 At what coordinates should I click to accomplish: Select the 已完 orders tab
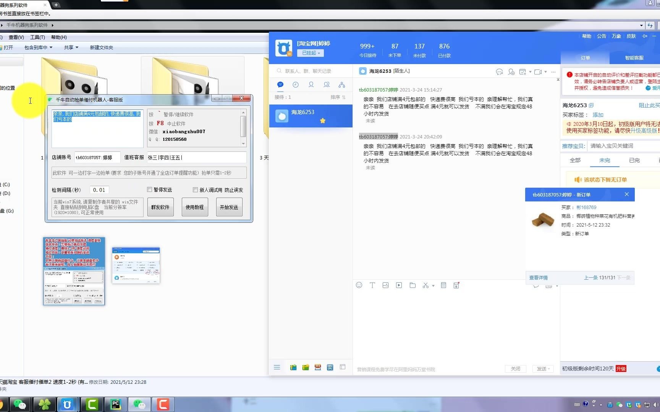[634, 160]
